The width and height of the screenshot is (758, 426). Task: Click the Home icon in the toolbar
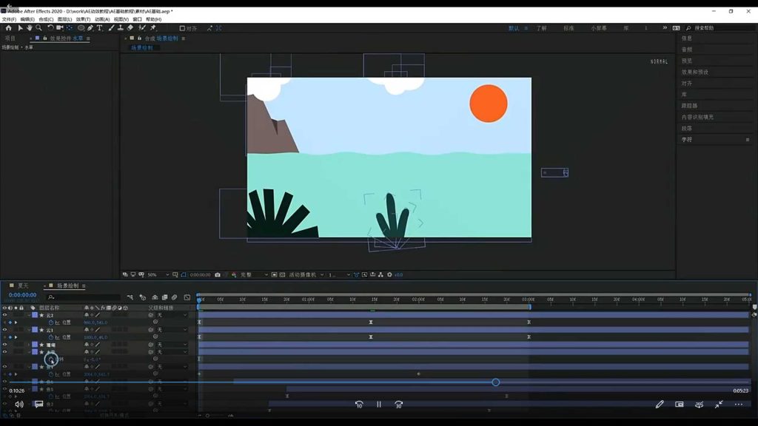pyautogui.click(x=9, y=28)
